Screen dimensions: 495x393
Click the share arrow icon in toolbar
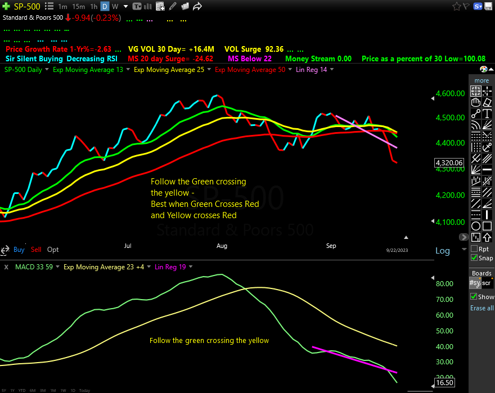(197, 6)
